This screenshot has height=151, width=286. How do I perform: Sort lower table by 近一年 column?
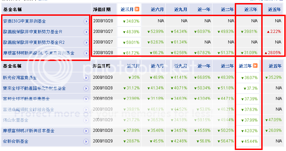[205, 66]
